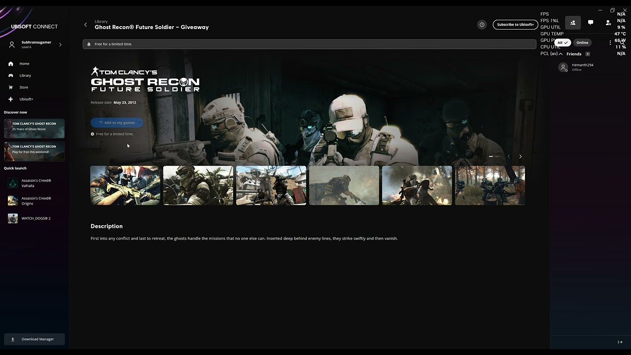The height and width of the screenshot is (355, 631).
Task: Select the All friends filter
Action: click(x=562, y=42)
